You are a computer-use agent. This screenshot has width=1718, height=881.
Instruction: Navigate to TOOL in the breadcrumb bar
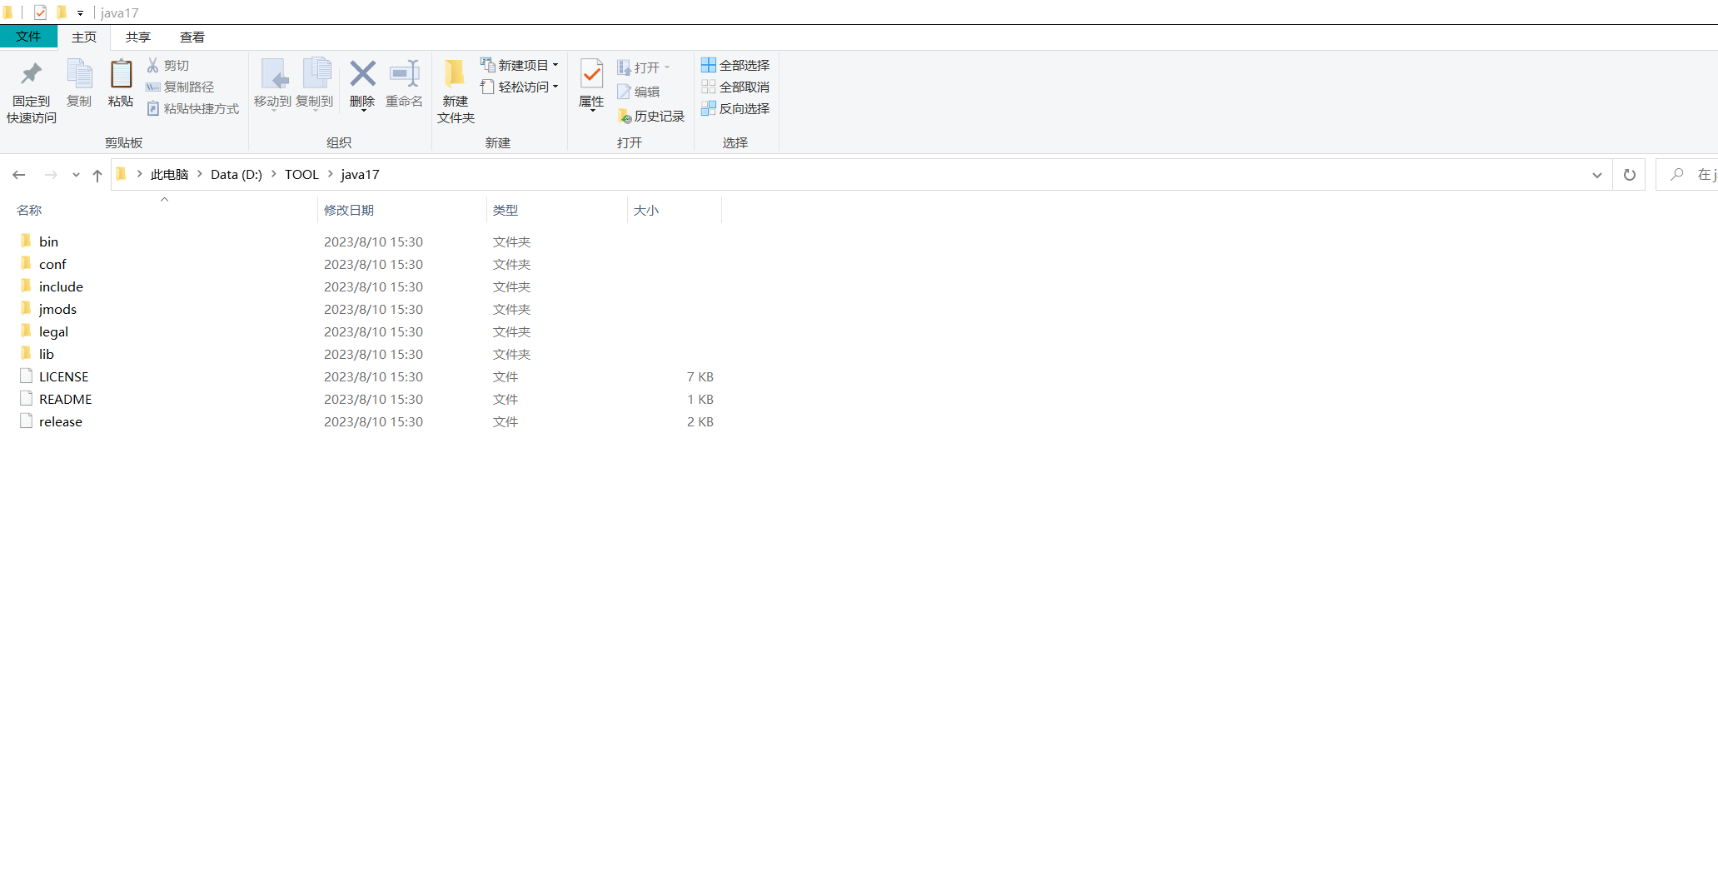click(x=301, y=174)
